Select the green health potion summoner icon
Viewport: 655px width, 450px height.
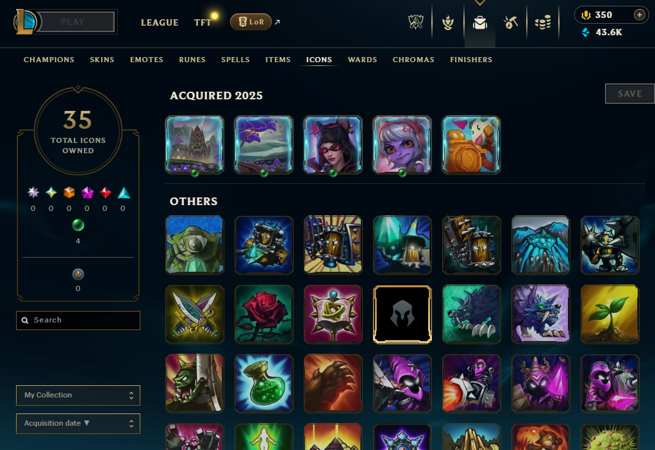263,383
